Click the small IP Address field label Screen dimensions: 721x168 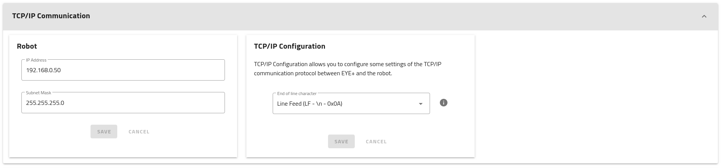tap(36, 60)
